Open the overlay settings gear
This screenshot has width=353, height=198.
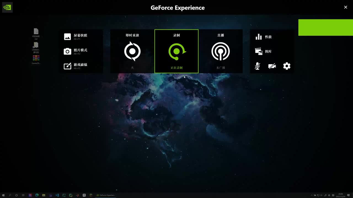click(x=287, y=66)
